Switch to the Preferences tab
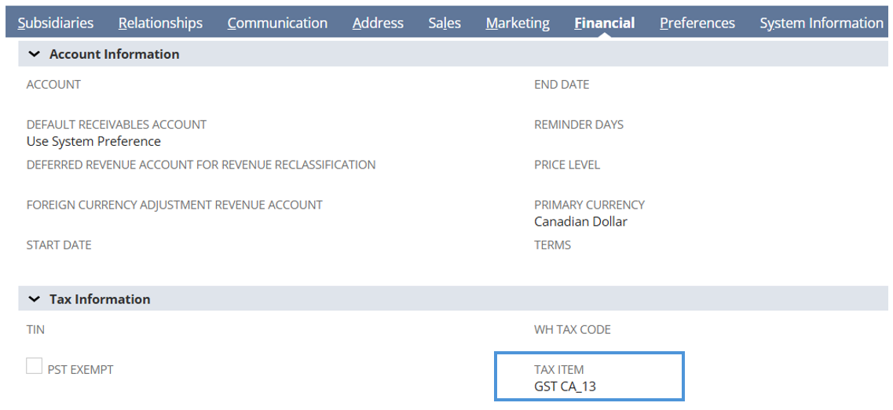The height and width of the screenshot is (410, 893). [x=697, y=23]
